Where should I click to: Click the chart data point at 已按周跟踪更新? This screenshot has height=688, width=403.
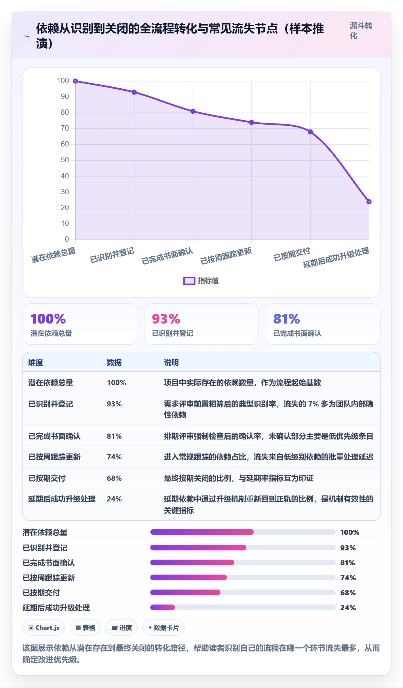[252, 122]
